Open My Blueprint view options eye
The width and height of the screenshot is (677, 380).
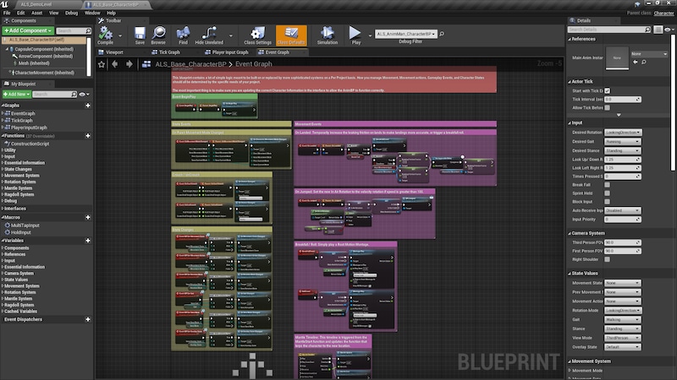coord(84,95)
